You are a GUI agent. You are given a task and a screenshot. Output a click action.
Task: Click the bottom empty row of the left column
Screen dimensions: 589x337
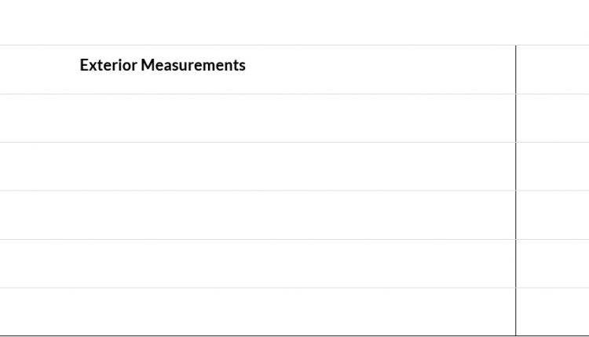coord(258,312)
